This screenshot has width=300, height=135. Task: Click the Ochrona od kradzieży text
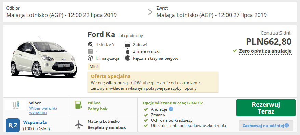172,120
